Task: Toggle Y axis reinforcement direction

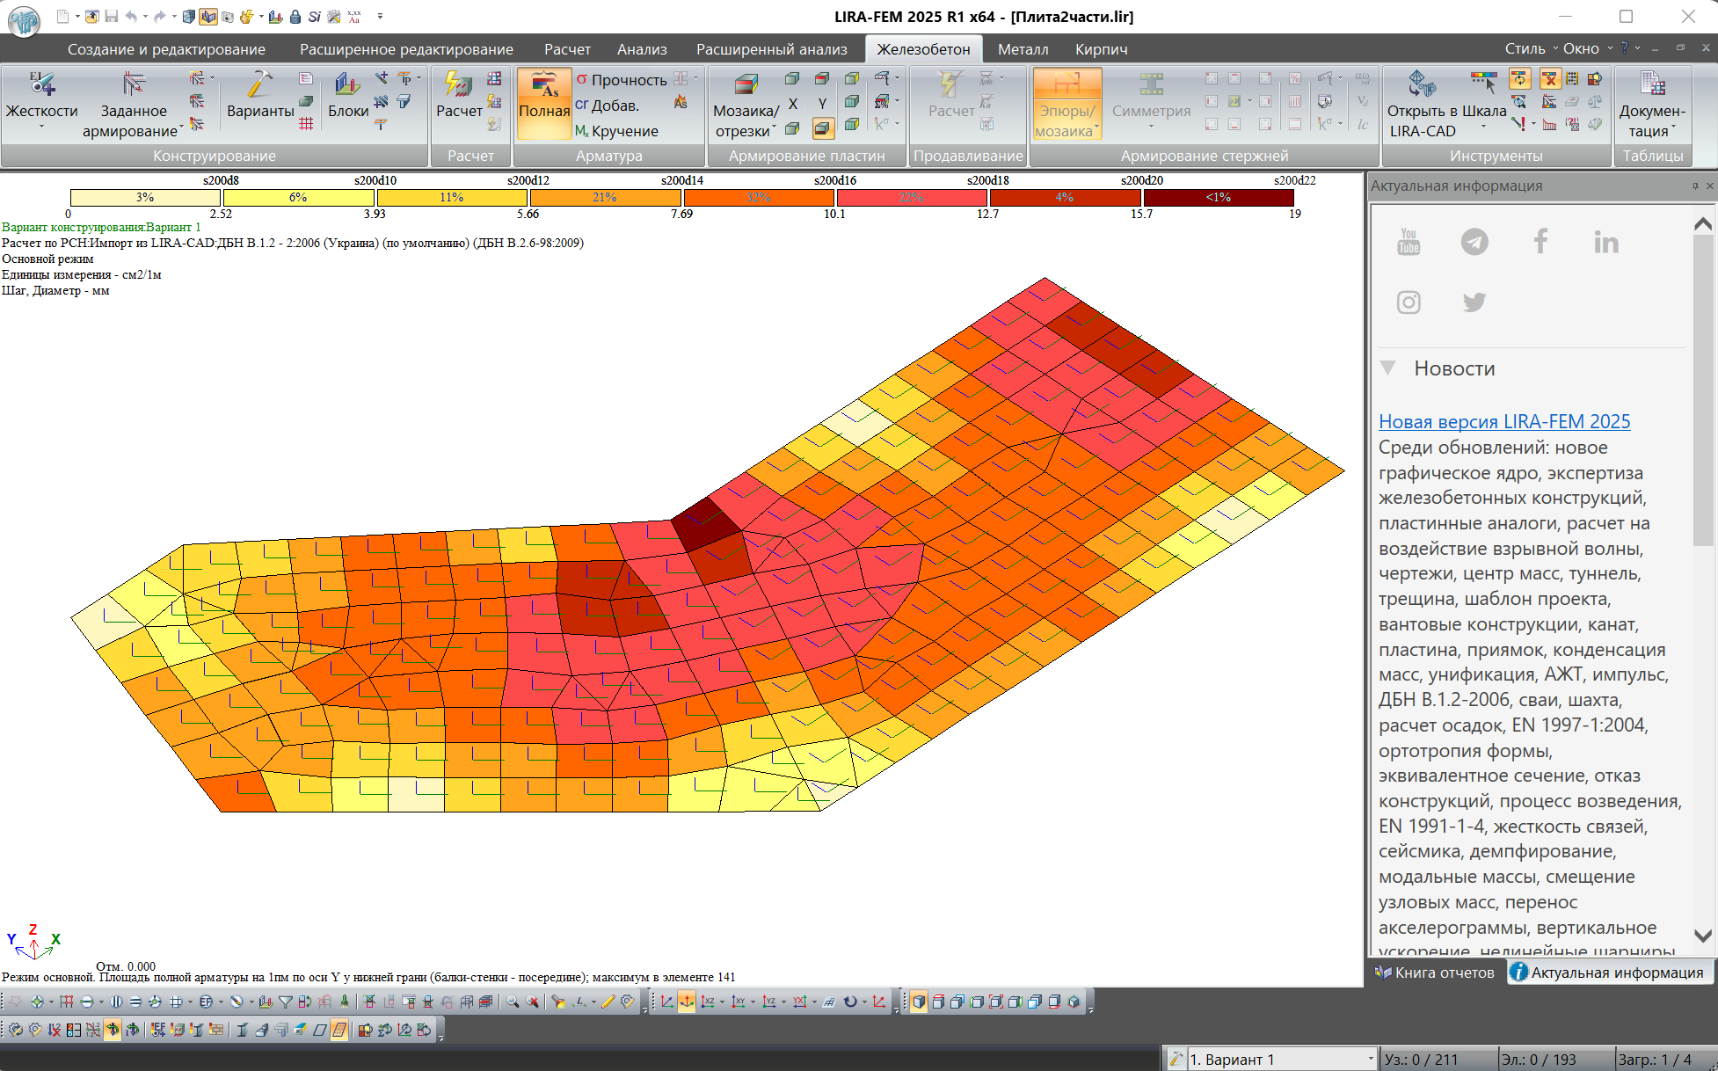Action: (822, 104)
